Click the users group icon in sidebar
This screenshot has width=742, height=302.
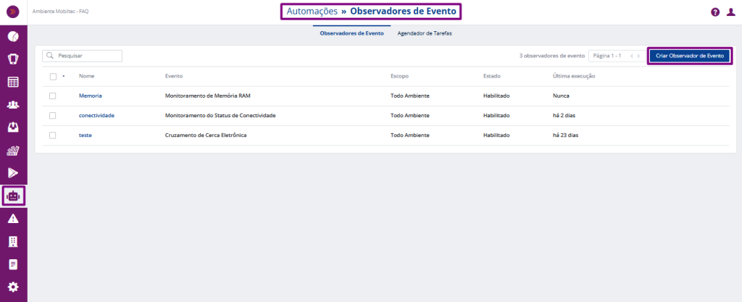pos(13,105)
